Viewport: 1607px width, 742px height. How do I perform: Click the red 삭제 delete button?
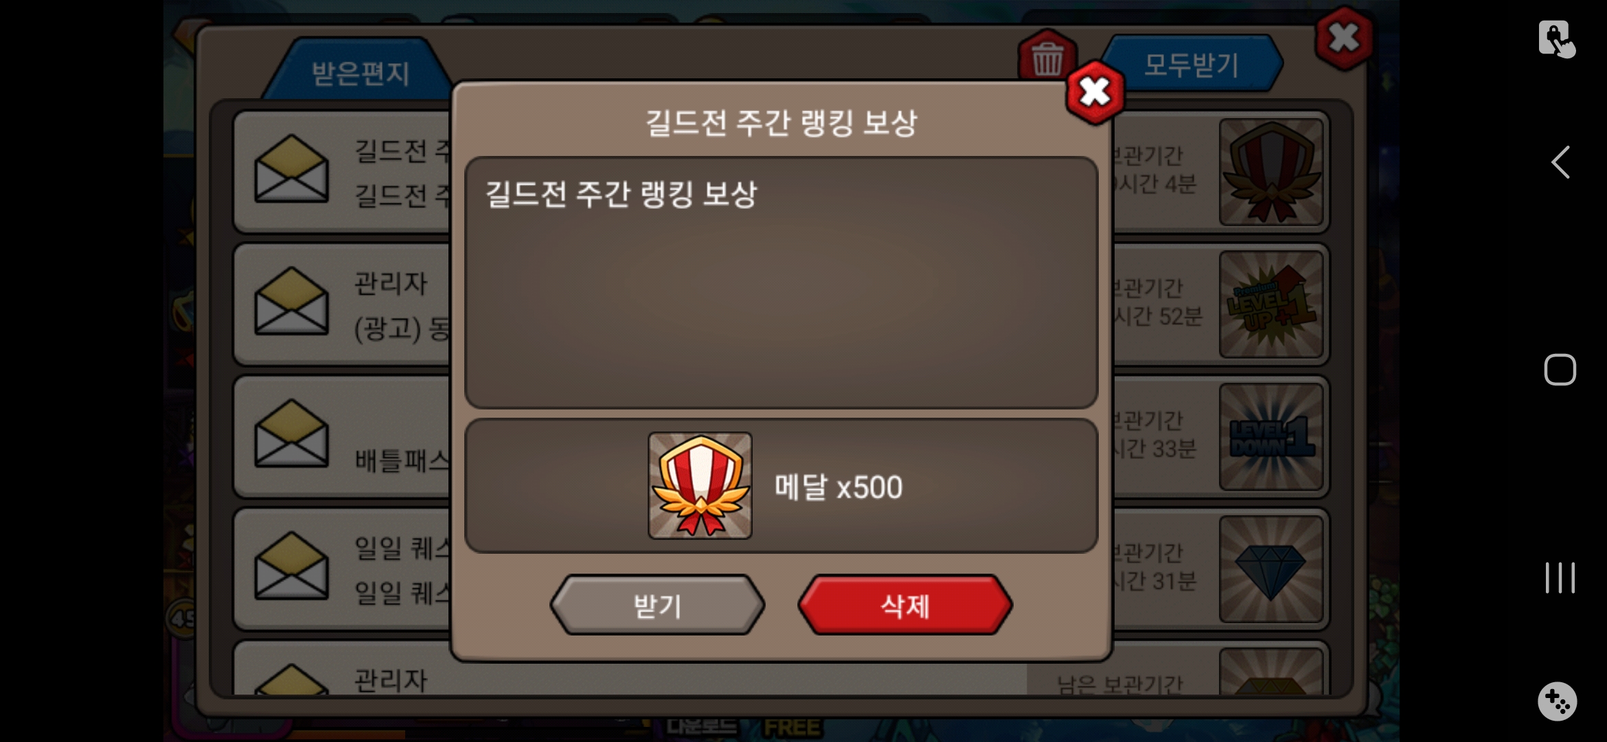(905, 605)
